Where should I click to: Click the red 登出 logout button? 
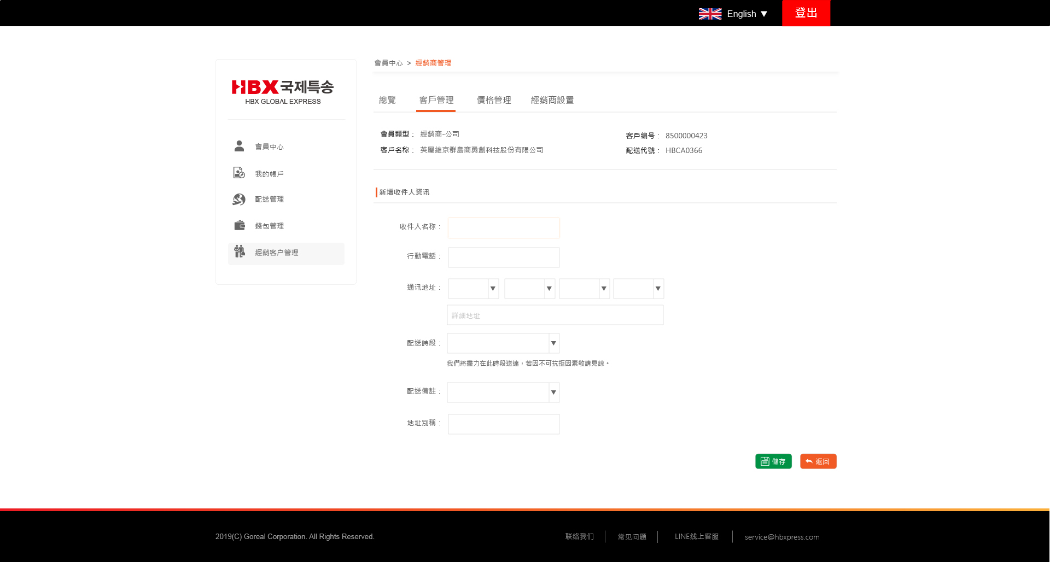click(x=806, y=13)
